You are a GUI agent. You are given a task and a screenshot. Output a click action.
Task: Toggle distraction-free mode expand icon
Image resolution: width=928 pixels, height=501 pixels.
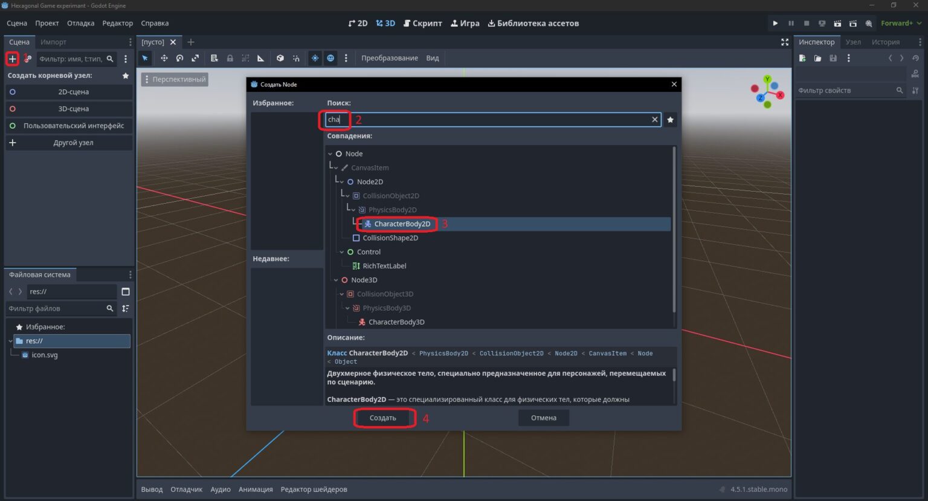tap(785, 42)
